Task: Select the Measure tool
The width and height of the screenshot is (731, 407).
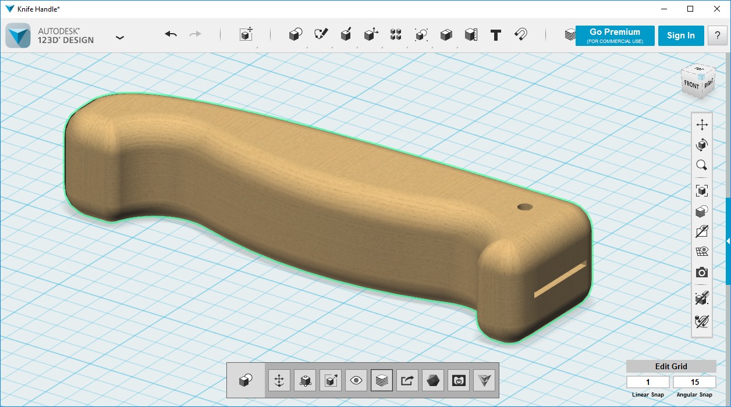Action: (x=471, y=35)
